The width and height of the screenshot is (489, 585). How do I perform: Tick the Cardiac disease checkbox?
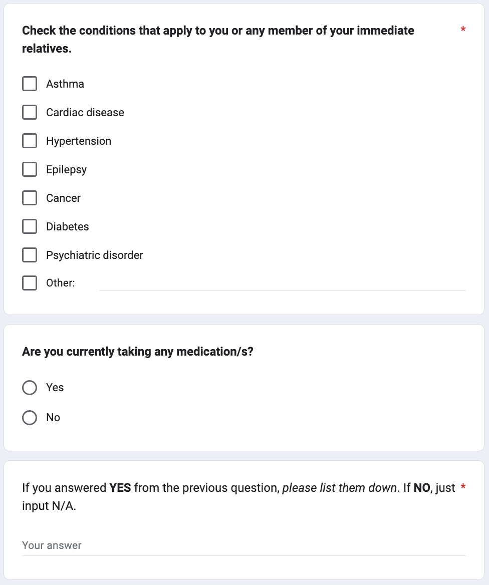30,112
